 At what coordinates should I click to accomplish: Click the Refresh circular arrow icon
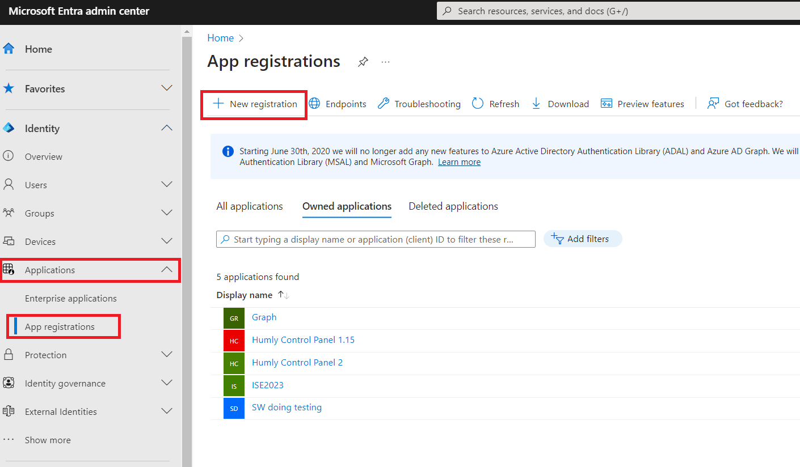[478, 104]
